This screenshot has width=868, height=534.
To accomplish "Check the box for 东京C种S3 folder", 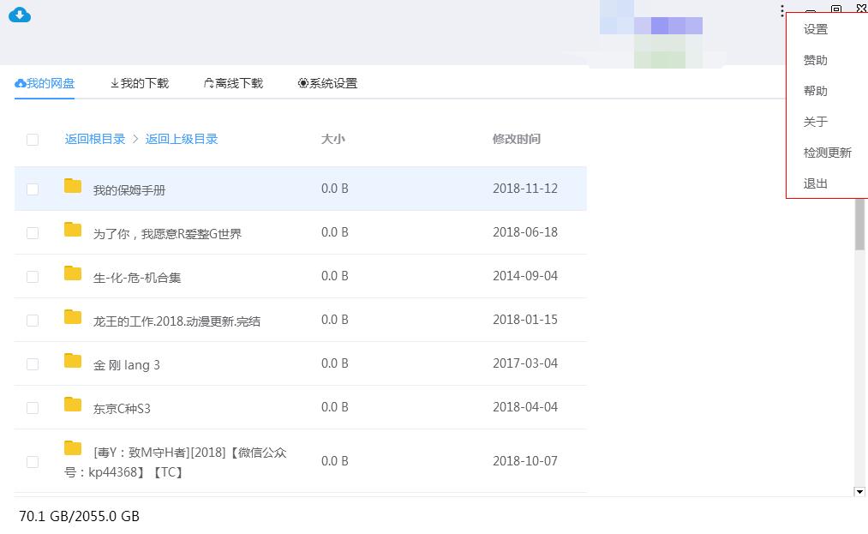I will tap(33, 408).
